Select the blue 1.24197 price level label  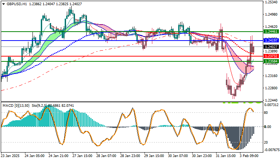pos(271,41)
